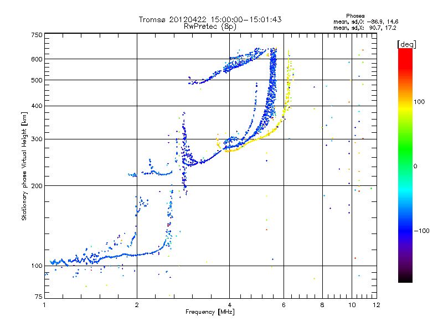The width and height of the screenshot is (443, 332).
Task: Click the 'Stationary phase Virtual Height [km]' axis title
Action: point(24,166)
